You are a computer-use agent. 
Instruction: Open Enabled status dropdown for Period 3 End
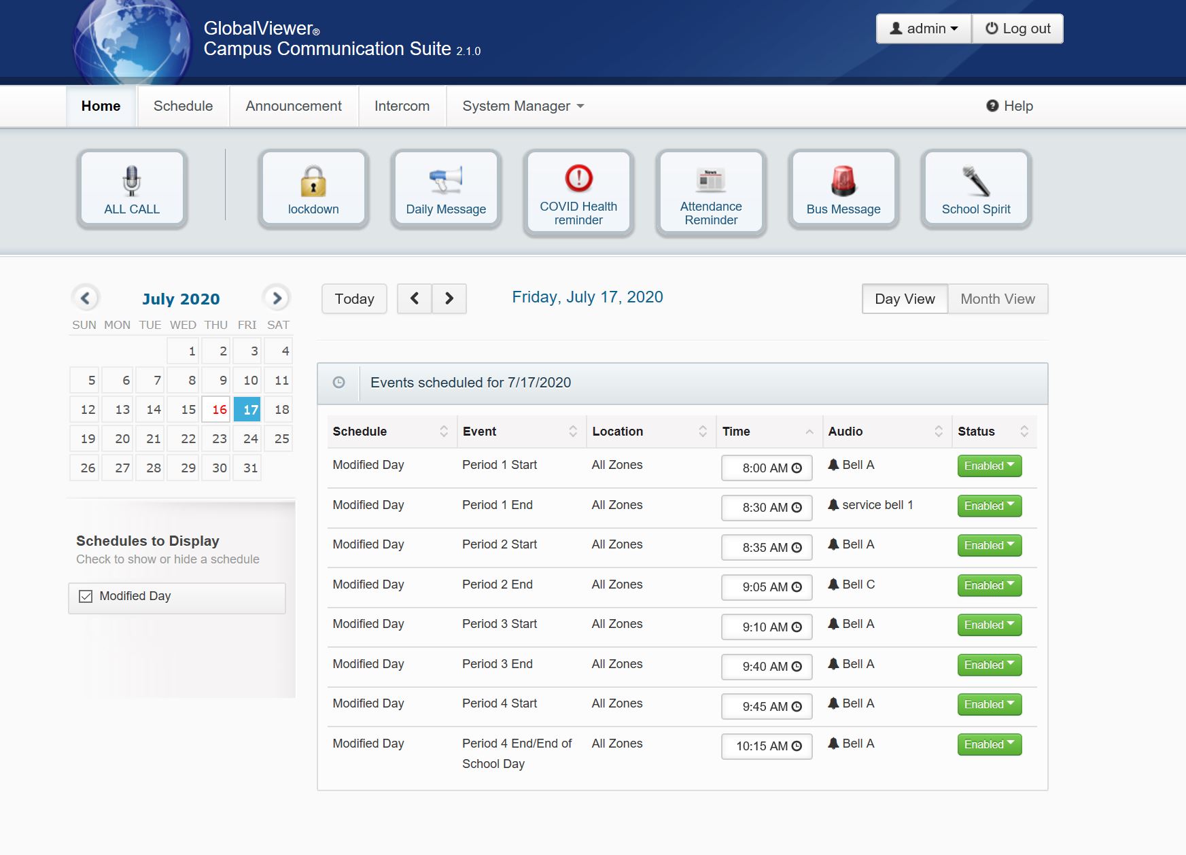coord(990,665)
